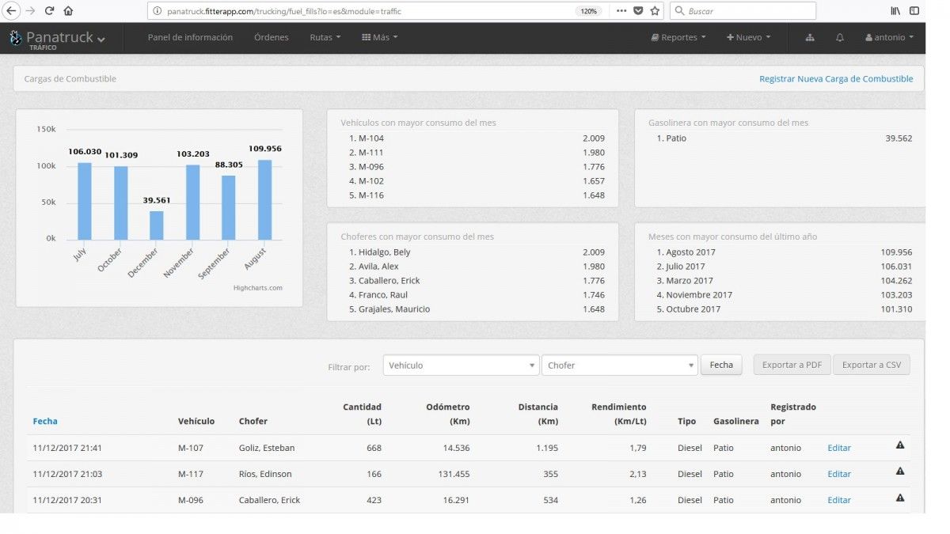Click M-102 in top consumption list
The image size is (950, 534).
coord(370,181)
